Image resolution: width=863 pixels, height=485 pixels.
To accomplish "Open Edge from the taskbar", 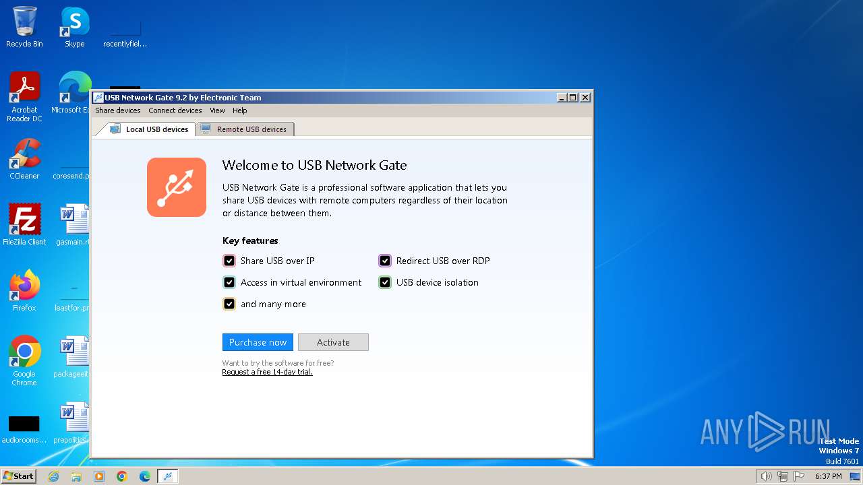I will (145, 476).
